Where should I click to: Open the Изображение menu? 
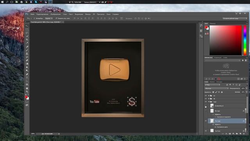[x=55, y=14]
